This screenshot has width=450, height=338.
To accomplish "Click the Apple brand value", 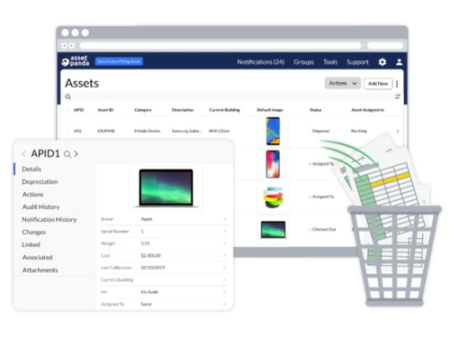I will pyautogui.click(x=147, y=219).
